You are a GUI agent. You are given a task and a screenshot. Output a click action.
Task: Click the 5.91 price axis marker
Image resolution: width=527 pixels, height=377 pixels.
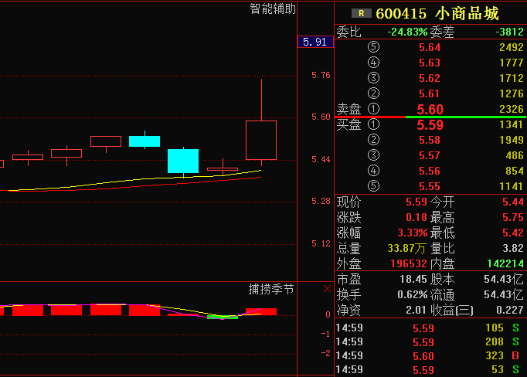(315, 42)
